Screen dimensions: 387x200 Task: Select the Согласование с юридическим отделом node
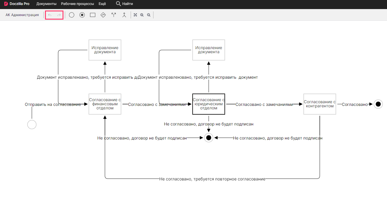click(x=209, y=104)
